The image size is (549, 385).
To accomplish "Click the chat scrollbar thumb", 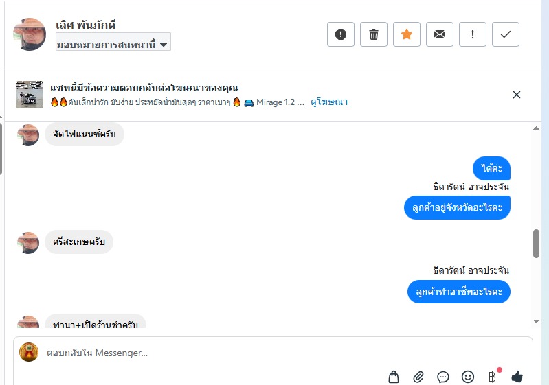I will tap(536, 243).
